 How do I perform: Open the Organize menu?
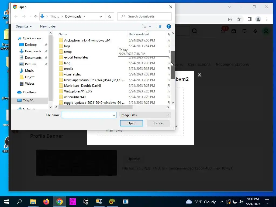(24, 26)
